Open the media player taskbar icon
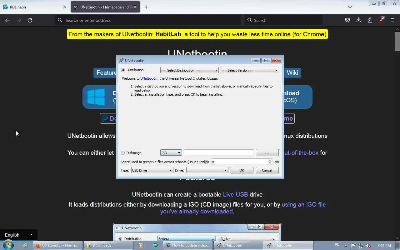 [x=141, y=245]
